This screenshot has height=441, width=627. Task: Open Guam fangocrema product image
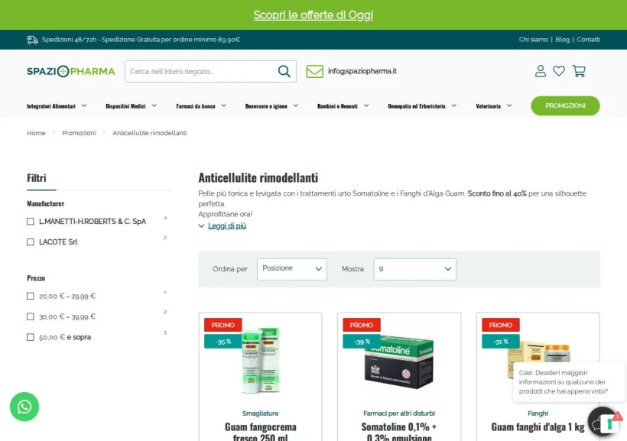(x=260, y=360)
